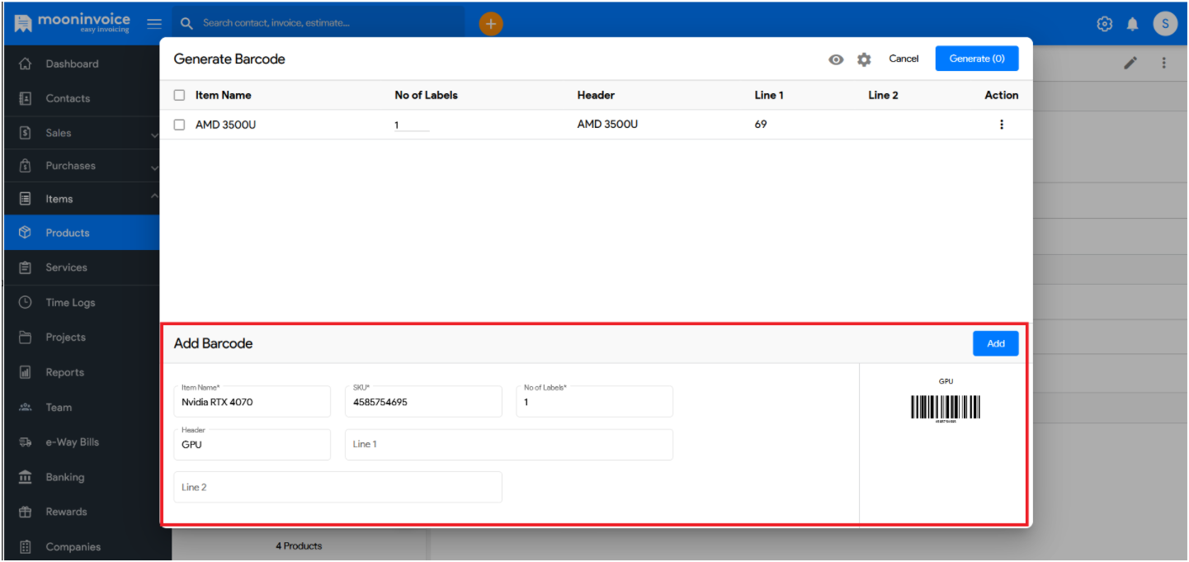Click the Products box icon
This screenshot has height=562, width=1189.
tap(25, 233)
